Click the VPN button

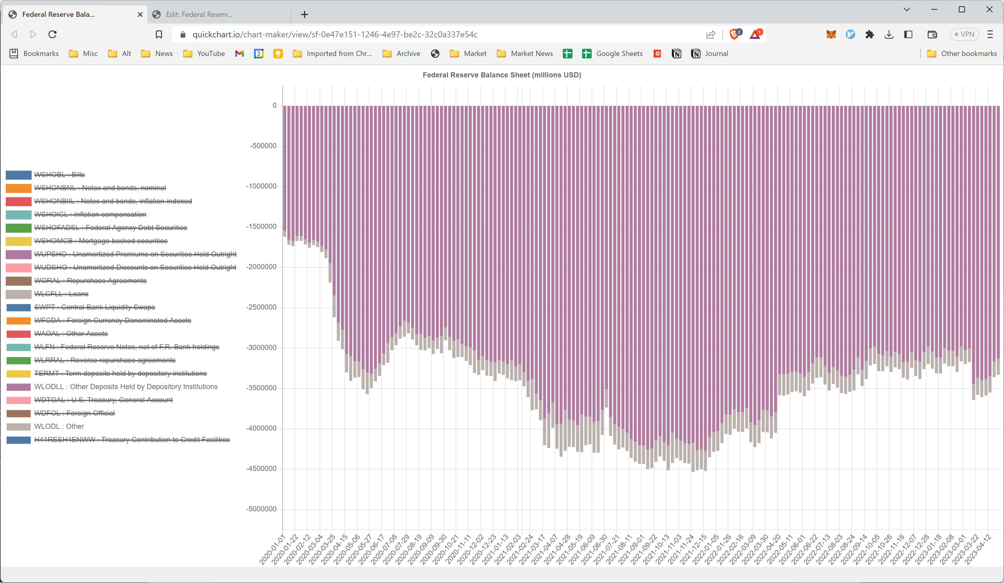click(964, 34)
